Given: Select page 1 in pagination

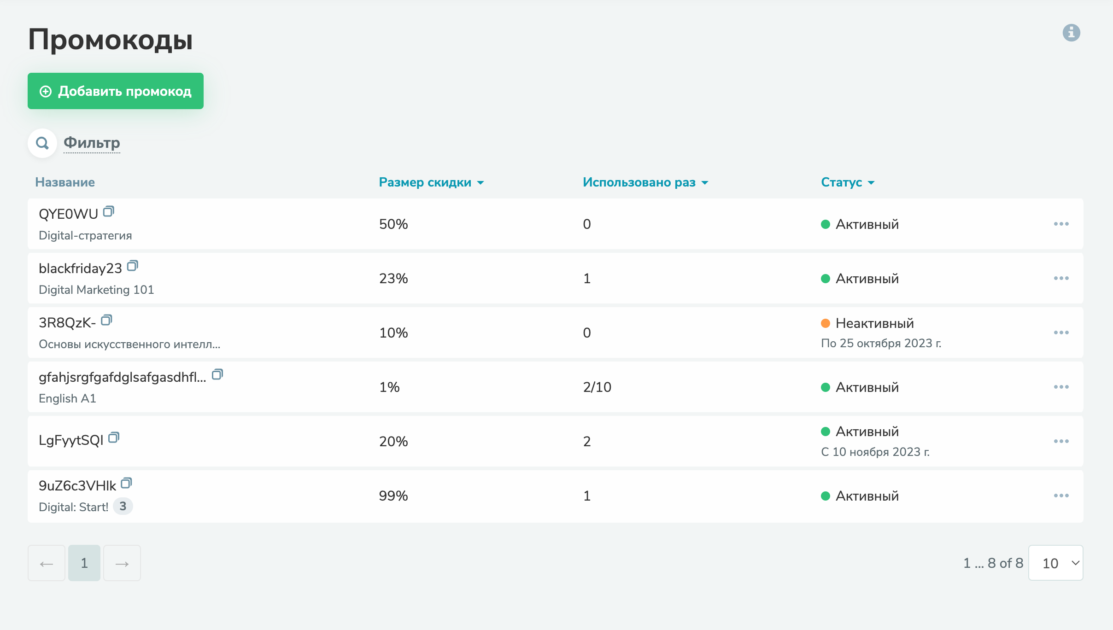Looking at the screenshot, I should tap(84, 563).
